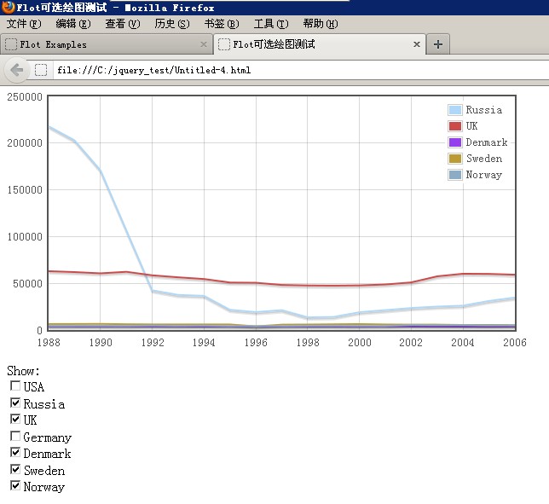Screen dimensions: 549x504
Task: Disable the Denmark series checkbox
Action: [x=15, y=453]
